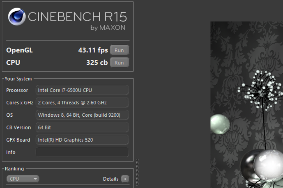Click GFX Board field Intel HD Graphics 520
Screen dimensions: 283x188
pyautogui.click(x=82, y=140)
